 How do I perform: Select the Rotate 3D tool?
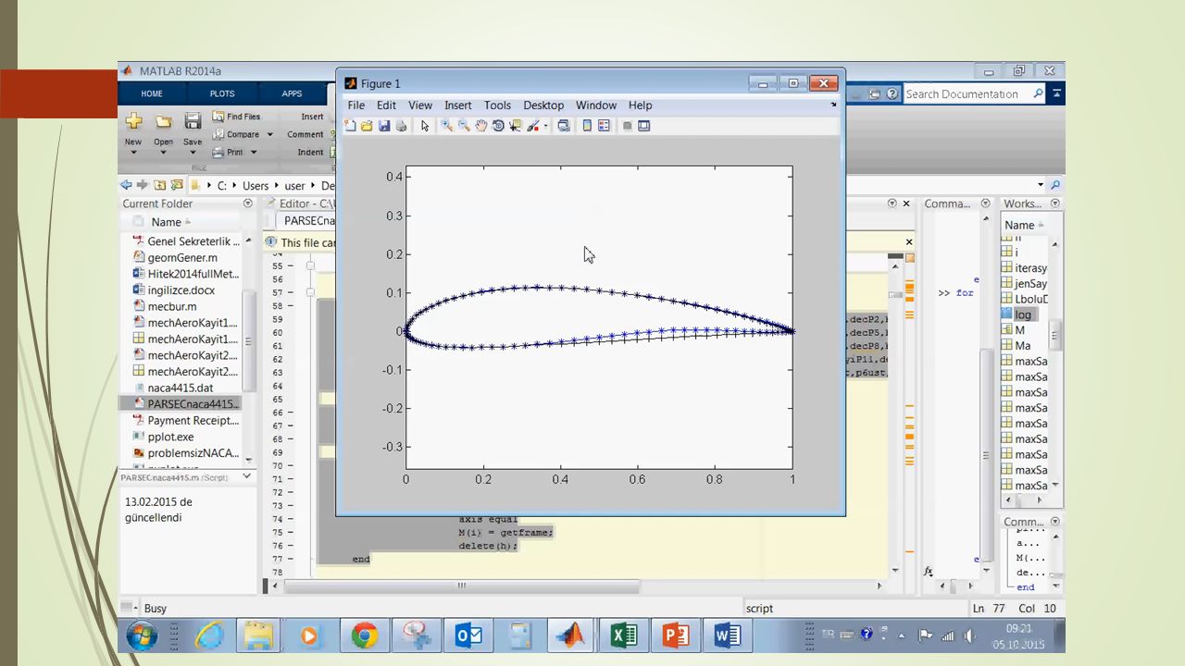(498, 126)
